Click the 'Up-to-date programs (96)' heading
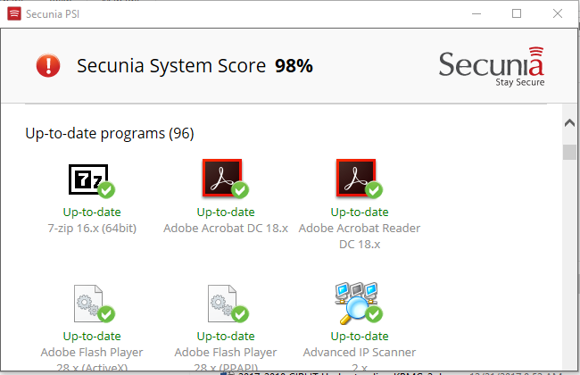Viewport: 580px width, 375px height. [110, 133]
